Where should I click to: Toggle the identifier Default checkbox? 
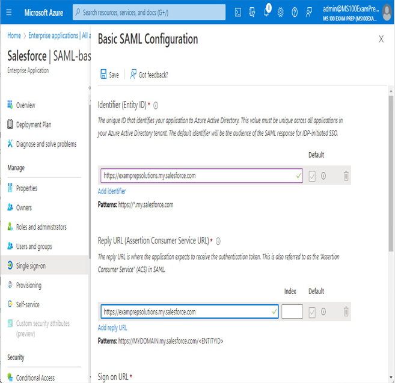tap(312, 176)
